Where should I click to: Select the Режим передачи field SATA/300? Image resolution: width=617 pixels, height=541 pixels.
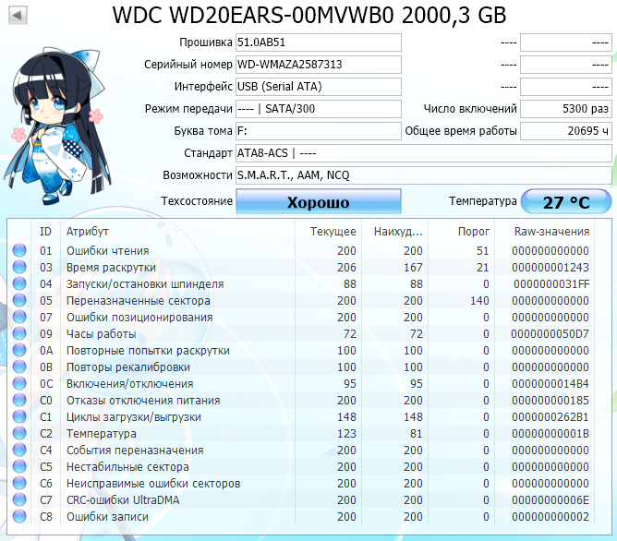319,109
